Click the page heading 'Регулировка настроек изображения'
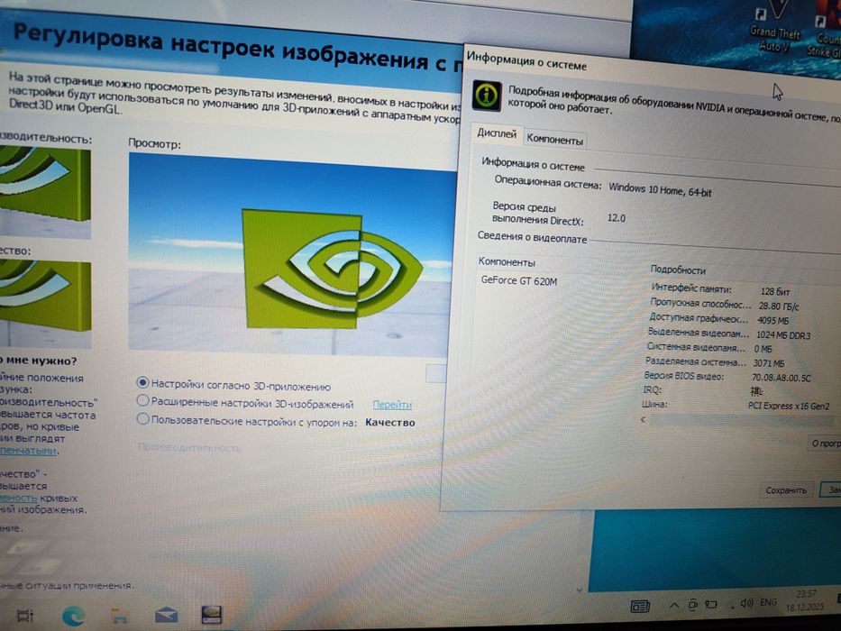Image resolution: width=841 pixels, height=631 pixels. coord(221,46)
